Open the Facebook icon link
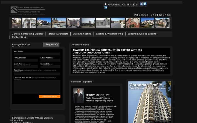Viewport: 197px width, 123px height. pos(141,4)
